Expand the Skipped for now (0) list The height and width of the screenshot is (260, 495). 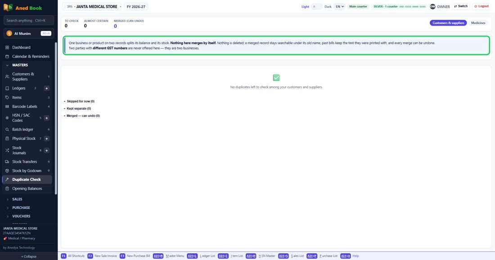point(79,101)
